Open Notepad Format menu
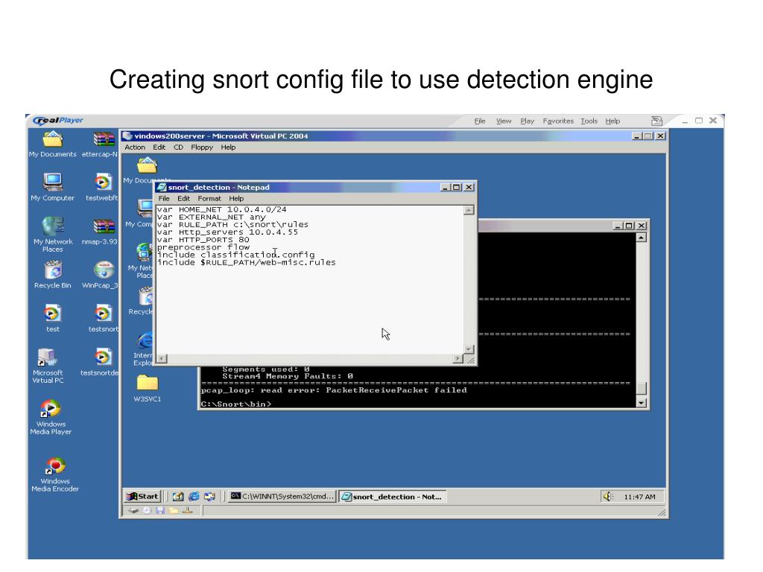The image size is (763, 572). (x=209, y=198)
